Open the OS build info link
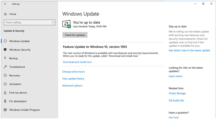 (176, 101)
